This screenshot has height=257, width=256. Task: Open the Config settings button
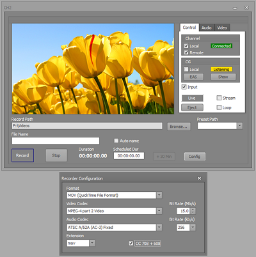tap(195, 157)
